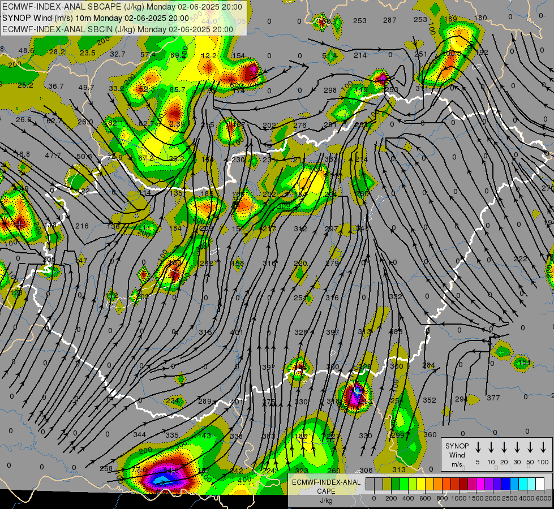
Task: Click the map value '36.7'
Action: point(56,86)
